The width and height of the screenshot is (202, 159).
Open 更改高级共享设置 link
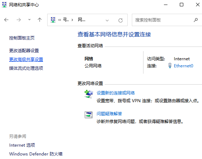click(x=26, y=59)
